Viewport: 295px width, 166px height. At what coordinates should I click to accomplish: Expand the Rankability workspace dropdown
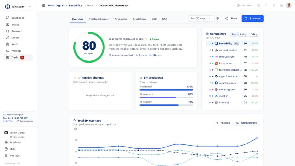18,7
